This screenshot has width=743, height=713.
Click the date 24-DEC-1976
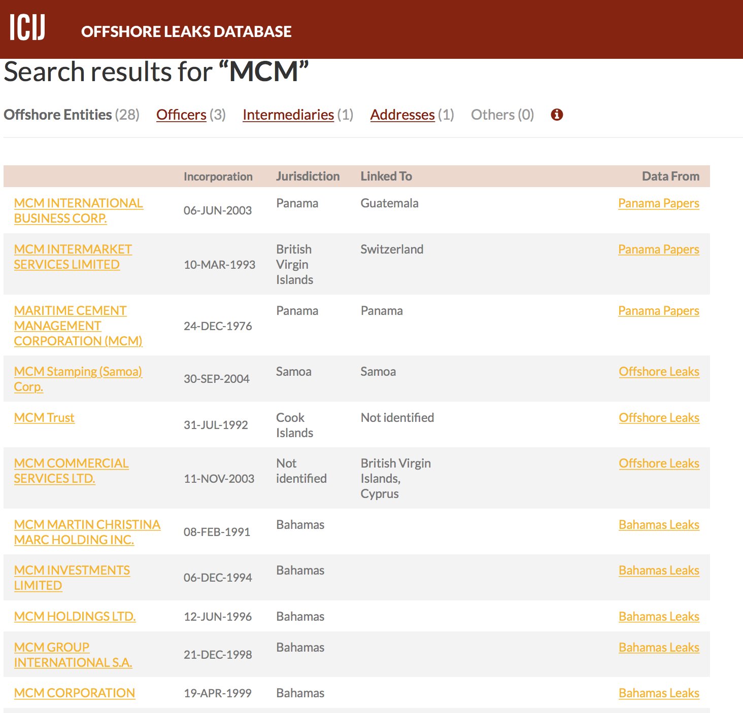point(218,326)
